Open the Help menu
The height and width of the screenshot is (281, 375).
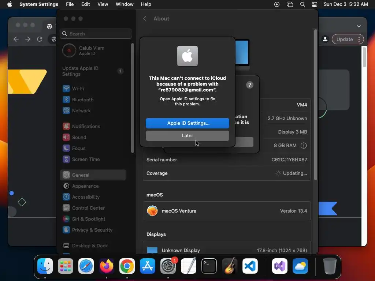click(146, 4)
